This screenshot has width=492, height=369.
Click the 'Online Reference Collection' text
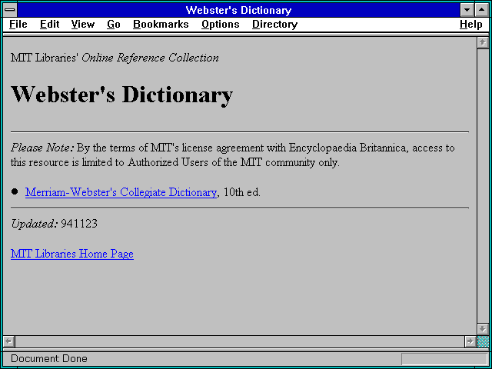click(151, 58)
